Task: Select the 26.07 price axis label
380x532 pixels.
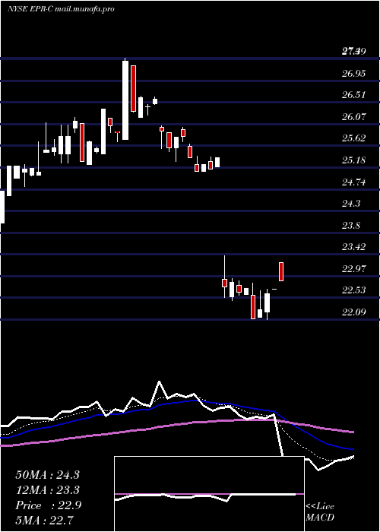Action: click(x=354, y=117)
